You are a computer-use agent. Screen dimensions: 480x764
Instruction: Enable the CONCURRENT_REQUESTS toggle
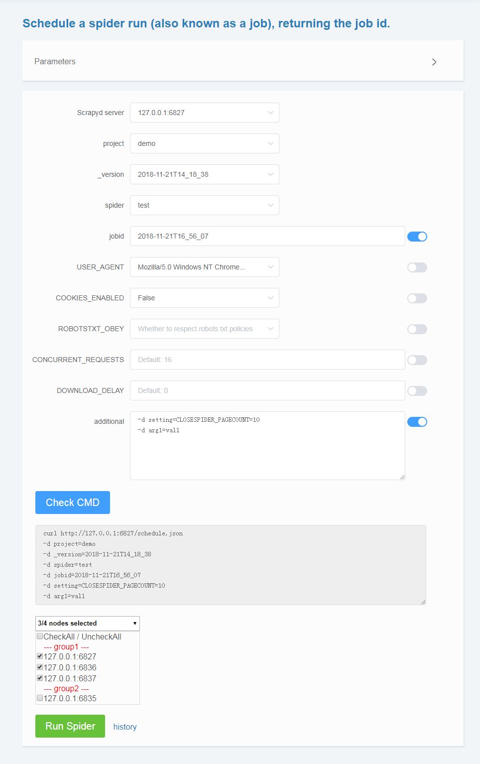(417, 360)
